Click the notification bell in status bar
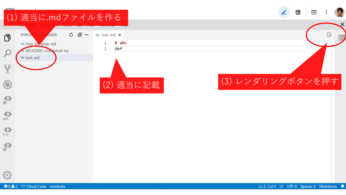The height and width of the screenshot is (195, 346). click(342, 186)
